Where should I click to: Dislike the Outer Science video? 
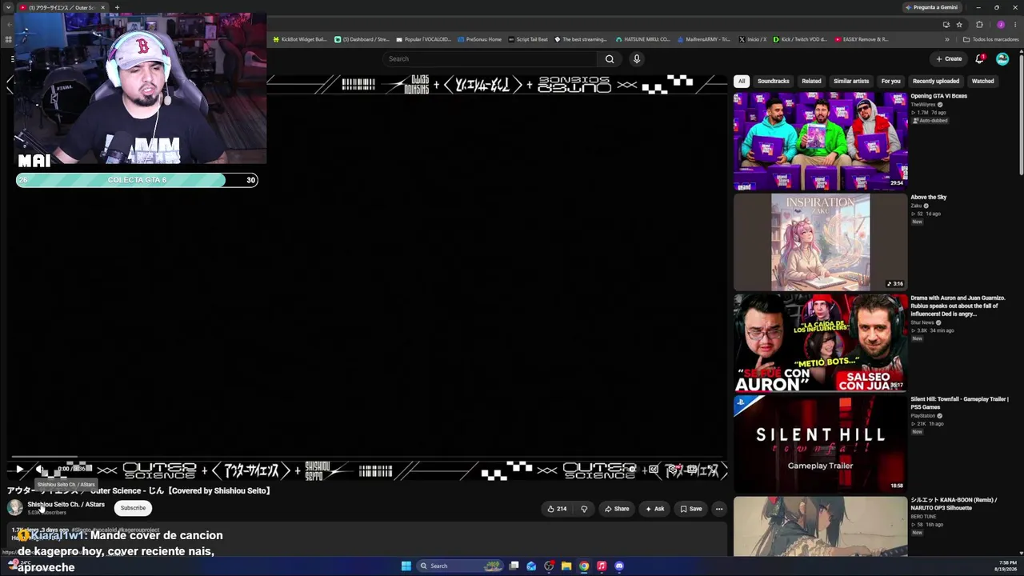point(584,509)
